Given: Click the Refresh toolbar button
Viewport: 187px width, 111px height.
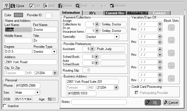Looking at the screenshot, I should (x=118, y=6).
